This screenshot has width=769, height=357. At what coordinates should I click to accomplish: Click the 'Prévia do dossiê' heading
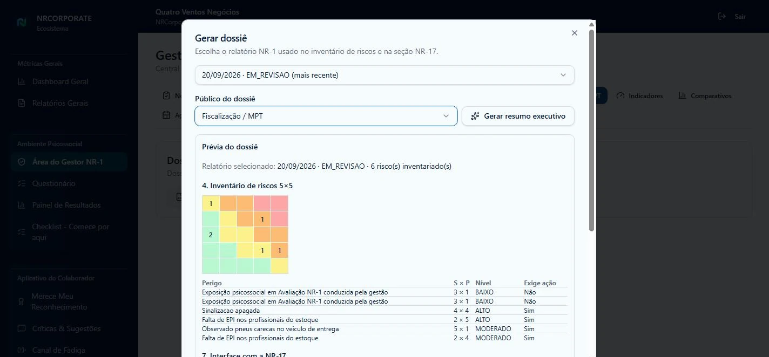pos(230,147)
